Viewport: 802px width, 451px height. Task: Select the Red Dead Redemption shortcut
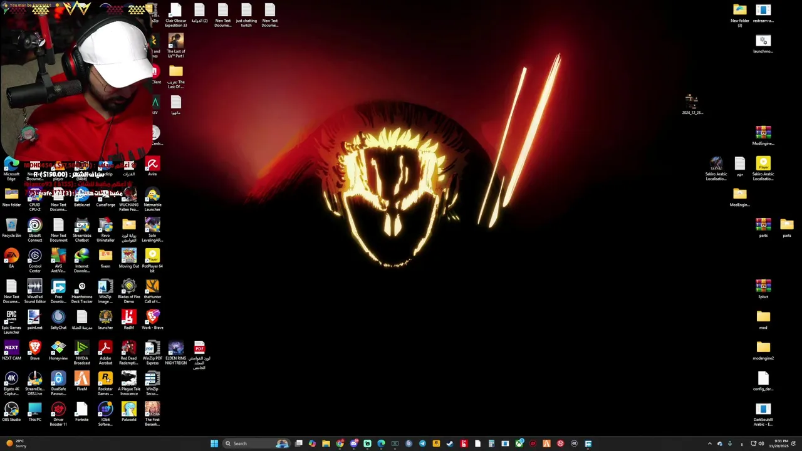click(x=128, y=353)
